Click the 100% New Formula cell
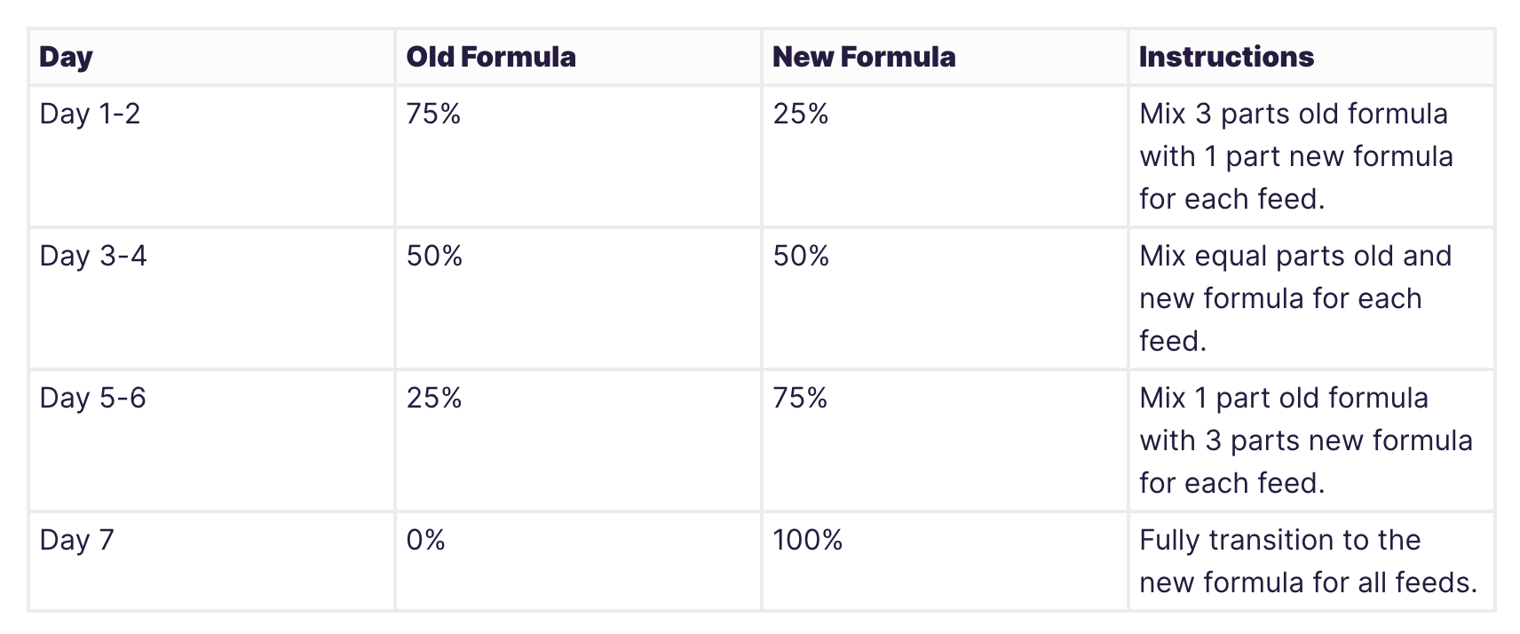 [x=807, y=540]
